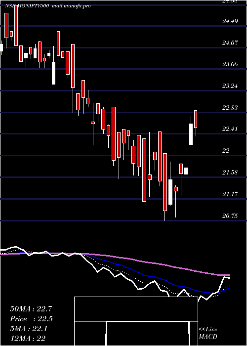Click the last red candlestick near 22.83
The width and height of the screenshot is (247, 346).
pyautogui.click(x=196, y=119)
